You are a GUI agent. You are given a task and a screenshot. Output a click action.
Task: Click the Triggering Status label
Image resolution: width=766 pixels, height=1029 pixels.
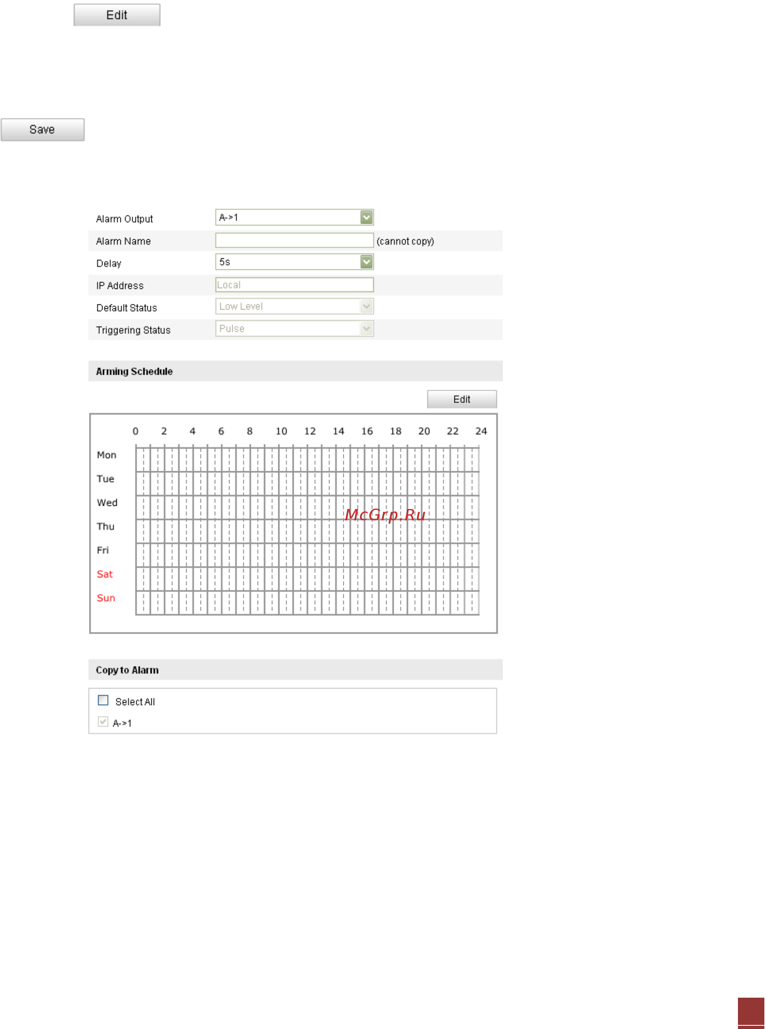(133, 330)
